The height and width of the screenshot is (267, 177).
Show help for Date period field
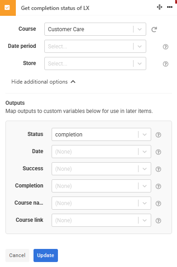pyautogui.click(x=165, y=47)
